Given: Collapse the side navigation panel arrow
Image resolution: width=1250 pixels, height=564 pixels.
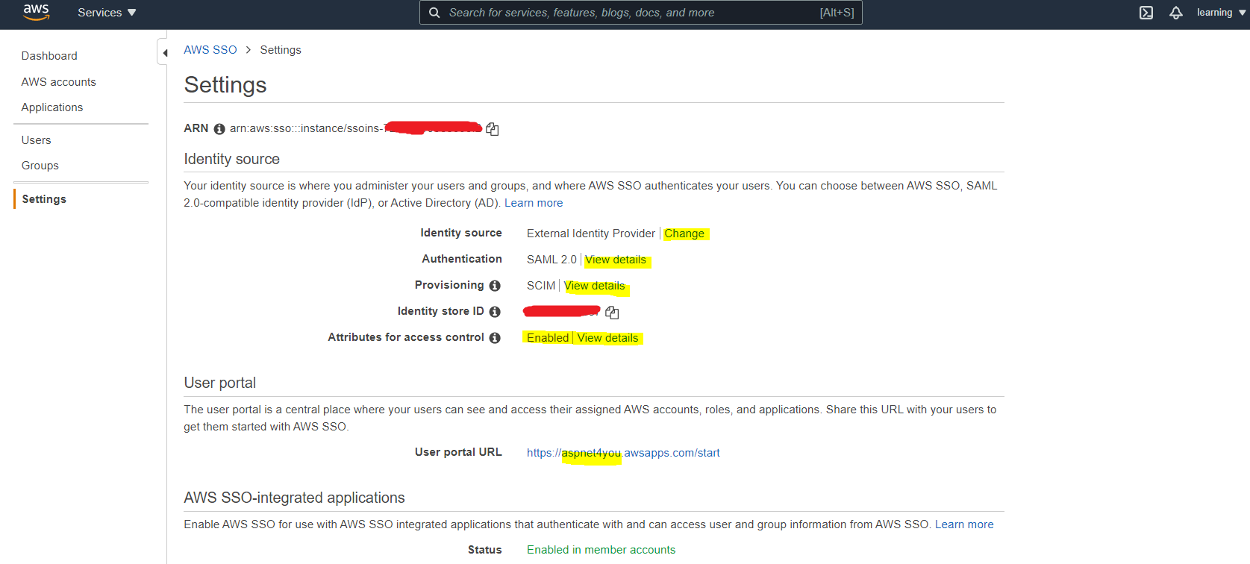Looking at the screenshot, I should 164,52.
